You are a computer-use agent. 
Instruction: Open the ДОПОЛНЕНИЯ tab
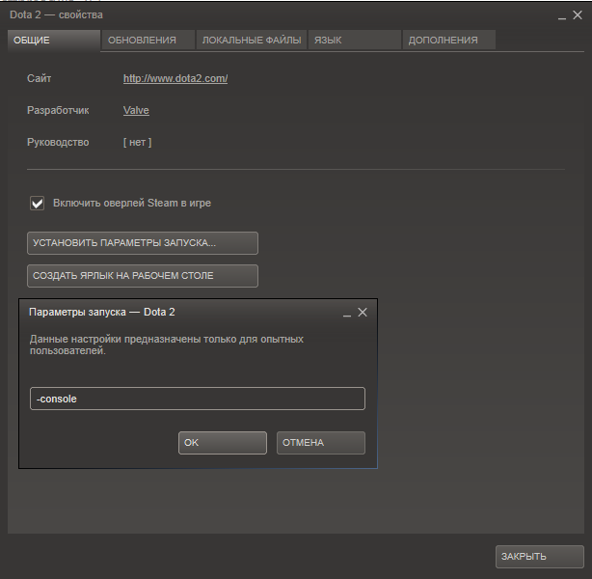pyautogui.click(x=448, y=41)
